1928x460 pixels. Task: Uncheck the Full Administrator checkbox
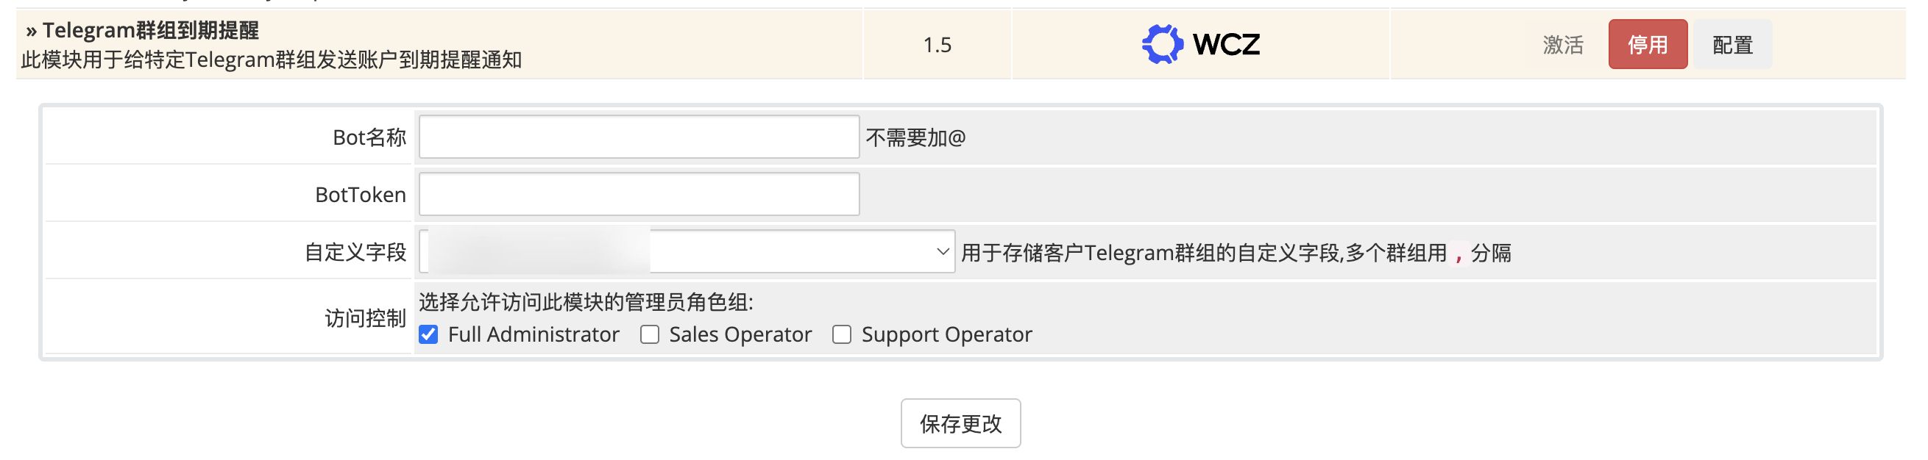click(428, 334)
